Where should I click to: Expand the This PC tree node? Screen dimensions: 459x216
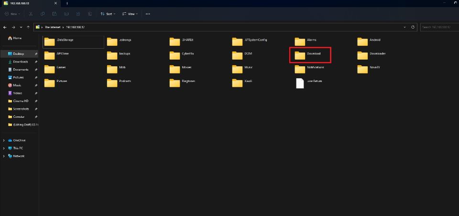coord(4,148)
